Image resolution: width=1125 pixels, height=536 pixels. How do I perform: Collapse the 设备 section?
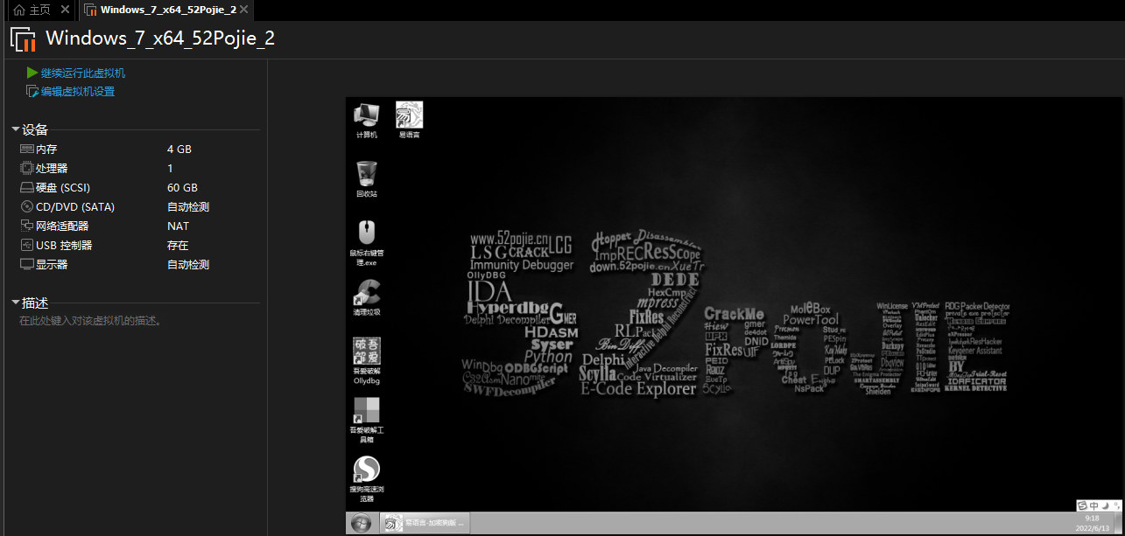pyautogui.click(x=16, y=129)
